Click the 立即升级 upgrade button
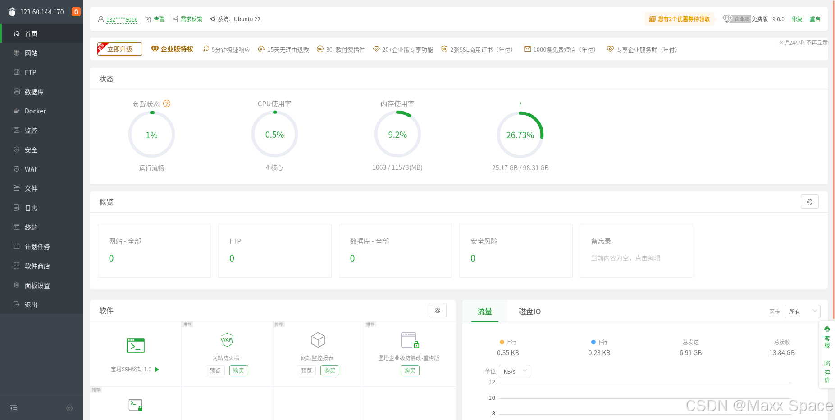Viewport: 835px width, 420px height. (120, 49)
